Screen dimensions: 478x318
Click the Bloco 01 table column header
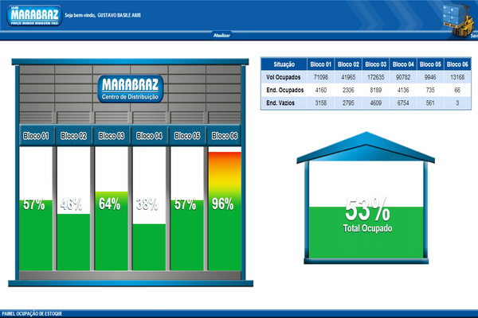coord(321,64)
